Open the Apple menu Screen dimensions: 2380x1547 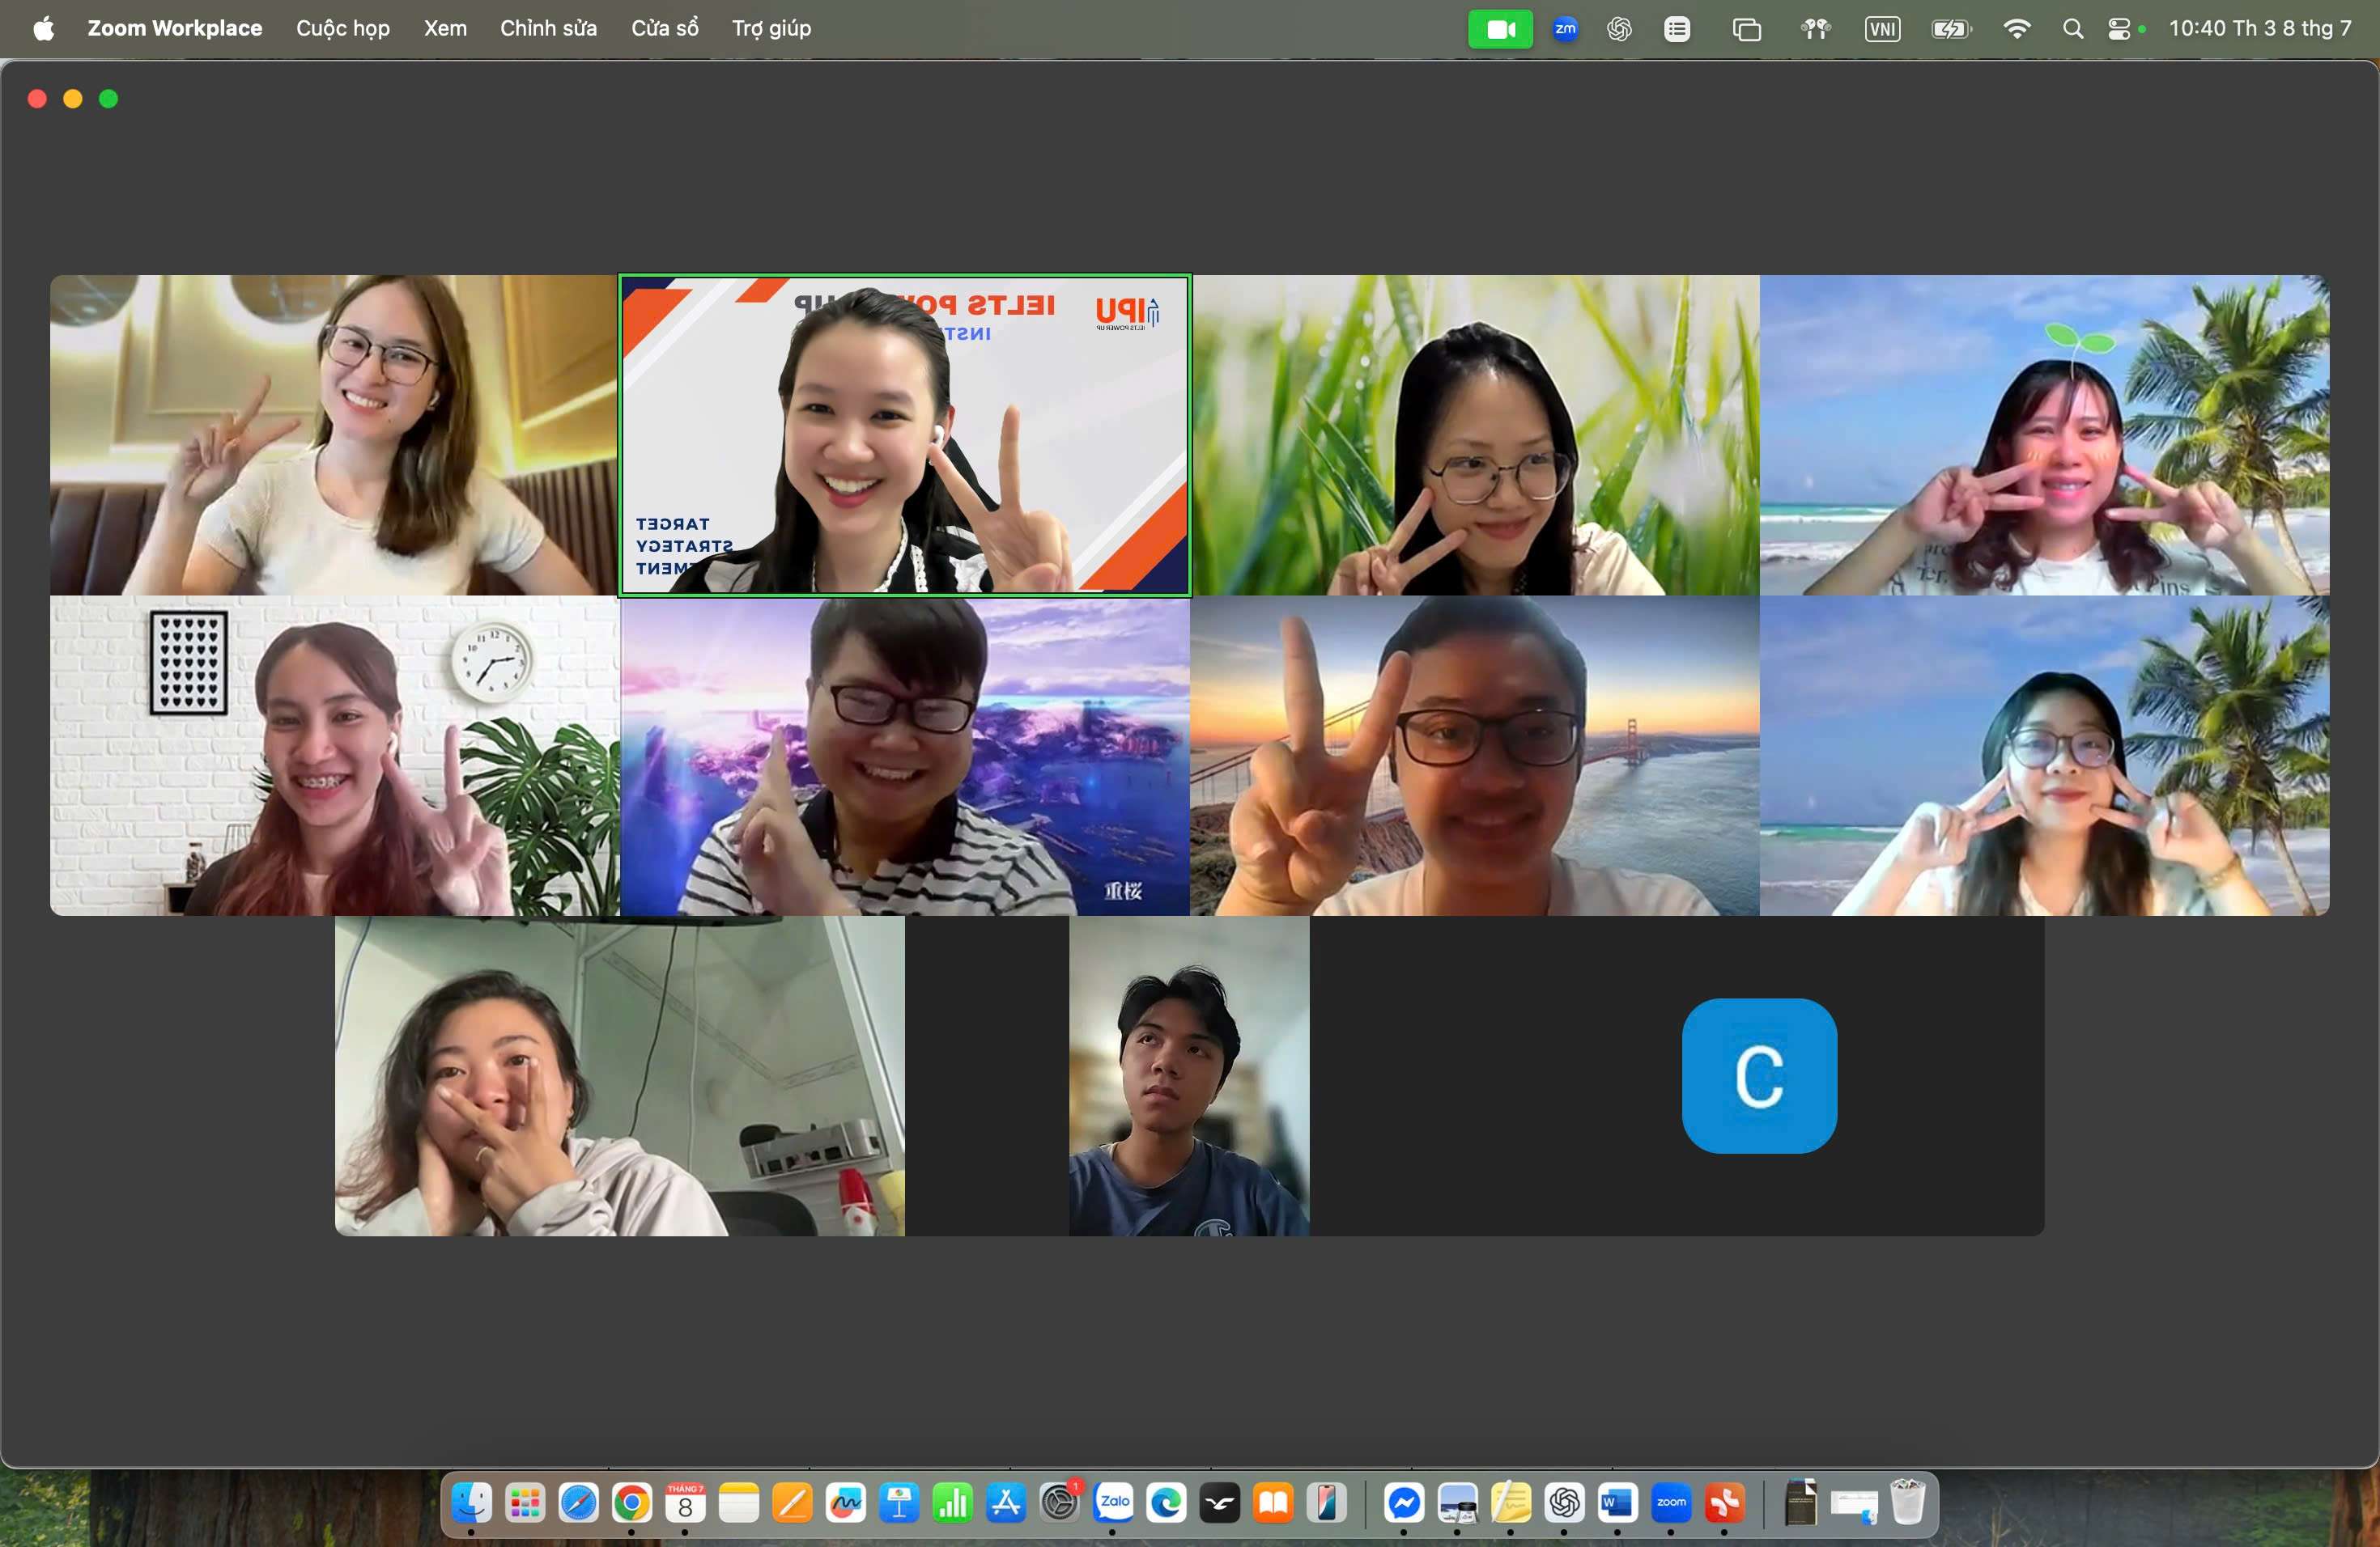pos(43,29)
